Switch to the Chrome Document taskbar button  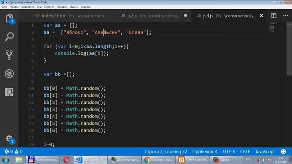point(158,160)
